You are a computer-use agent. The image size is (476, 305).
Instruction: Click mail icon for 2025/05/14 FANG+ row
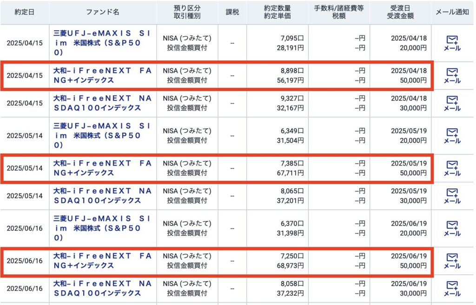click(x=452, y=168)
